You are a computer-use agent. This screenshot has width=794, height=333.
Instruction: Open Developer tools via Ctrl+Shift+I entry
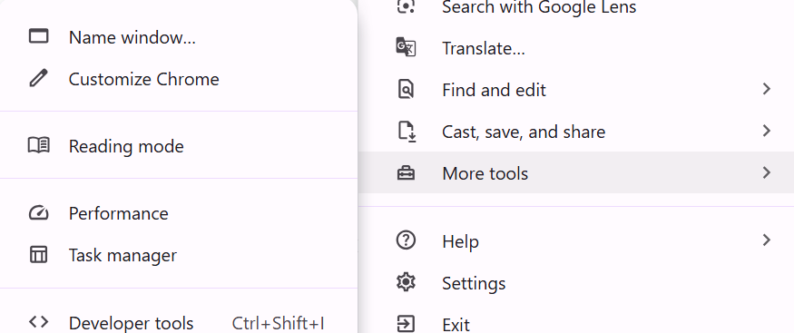(179, 322)
